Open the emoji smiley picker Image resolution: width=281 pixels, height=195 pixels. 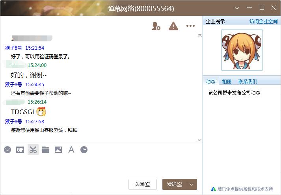pyautogui.click(x=7, y=150)
